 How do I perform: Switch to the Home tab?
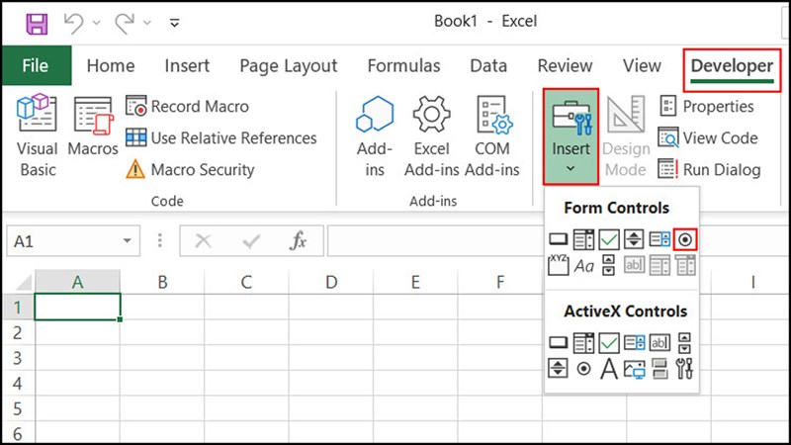[111, 65]
